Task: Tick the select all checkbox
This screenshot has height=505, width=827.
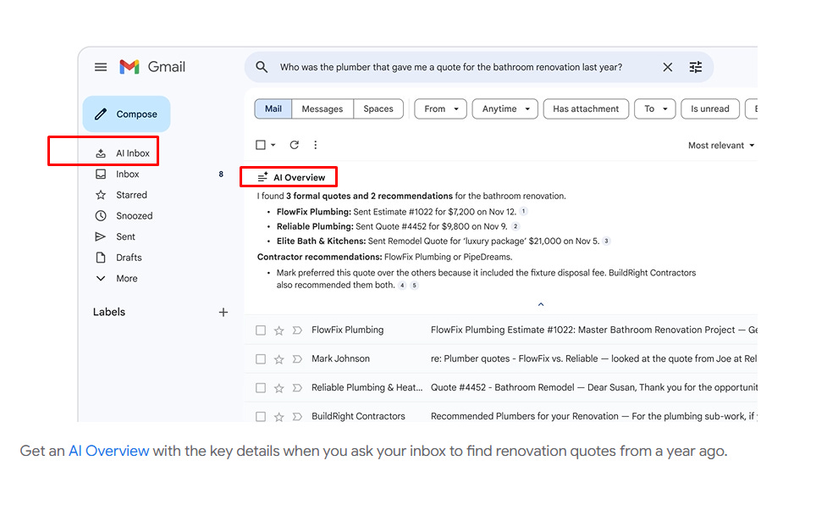Action: click(261, 145)
